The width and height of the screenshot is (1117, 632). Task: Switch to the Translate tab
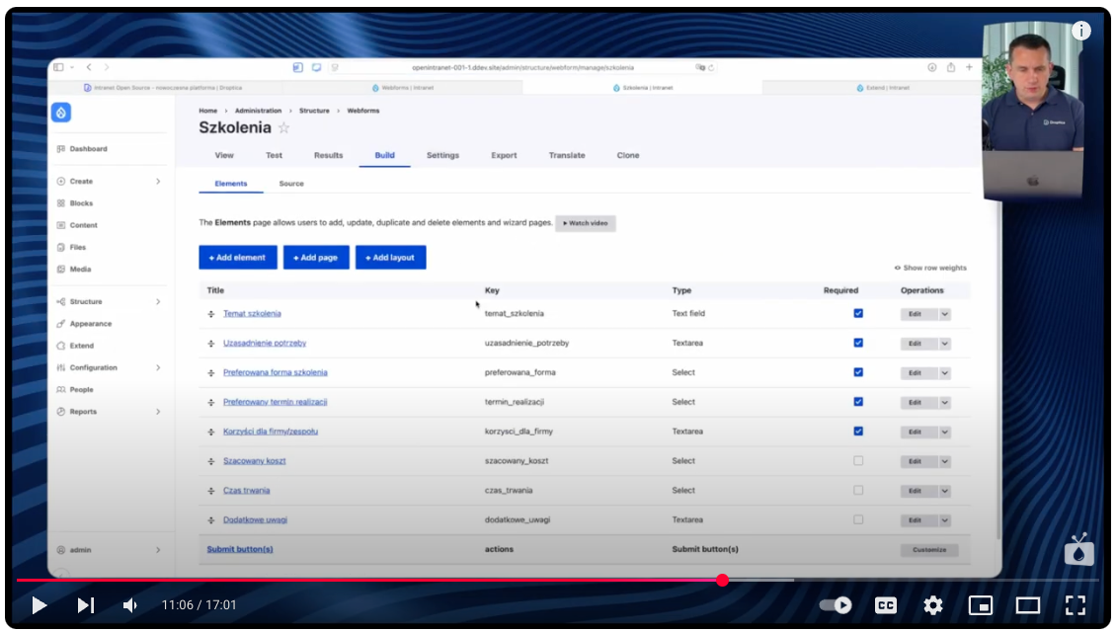coord(567,155)
